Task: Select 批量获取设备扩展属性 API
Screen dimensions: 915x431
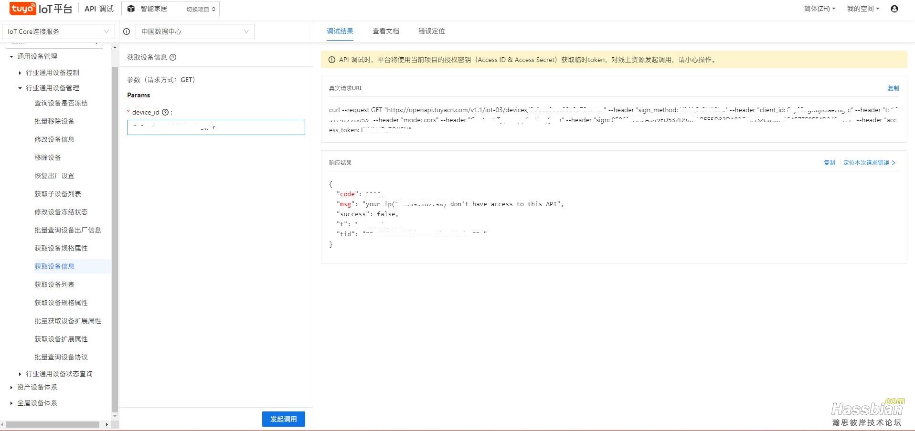Action: tap(68, 321)
